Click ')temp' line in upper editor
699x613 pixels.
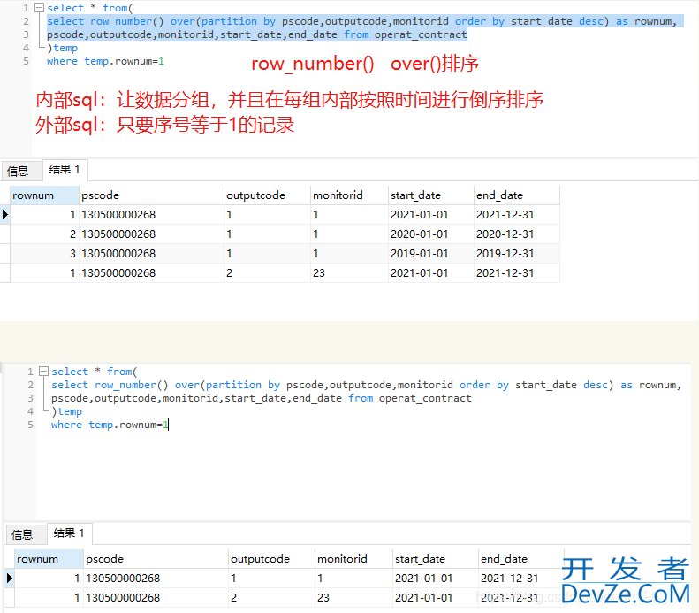click(x=63, y=48)
